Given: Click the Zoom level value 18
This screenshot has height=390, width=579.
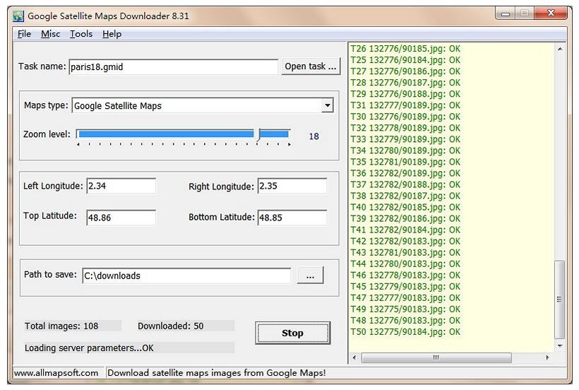Looking at the screenshot, I should pyautogui.click(x=314, y=136).
